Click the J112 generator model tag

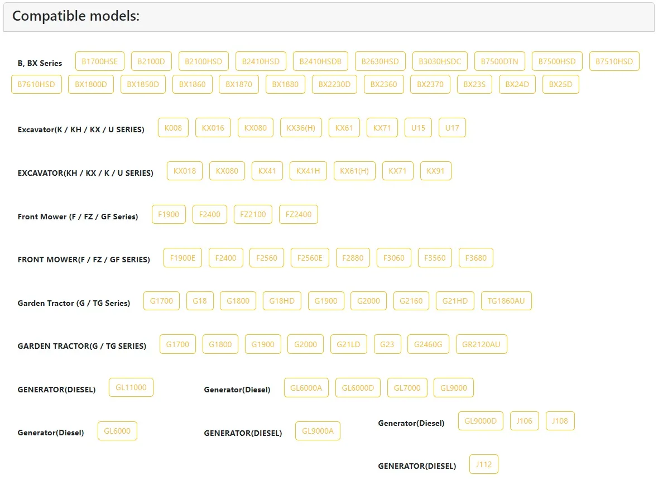(x=484, y=464)
